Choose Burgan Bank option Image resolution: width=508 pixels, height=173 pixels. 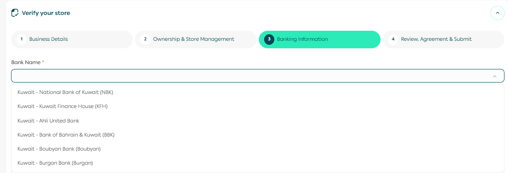pos(258,163)
